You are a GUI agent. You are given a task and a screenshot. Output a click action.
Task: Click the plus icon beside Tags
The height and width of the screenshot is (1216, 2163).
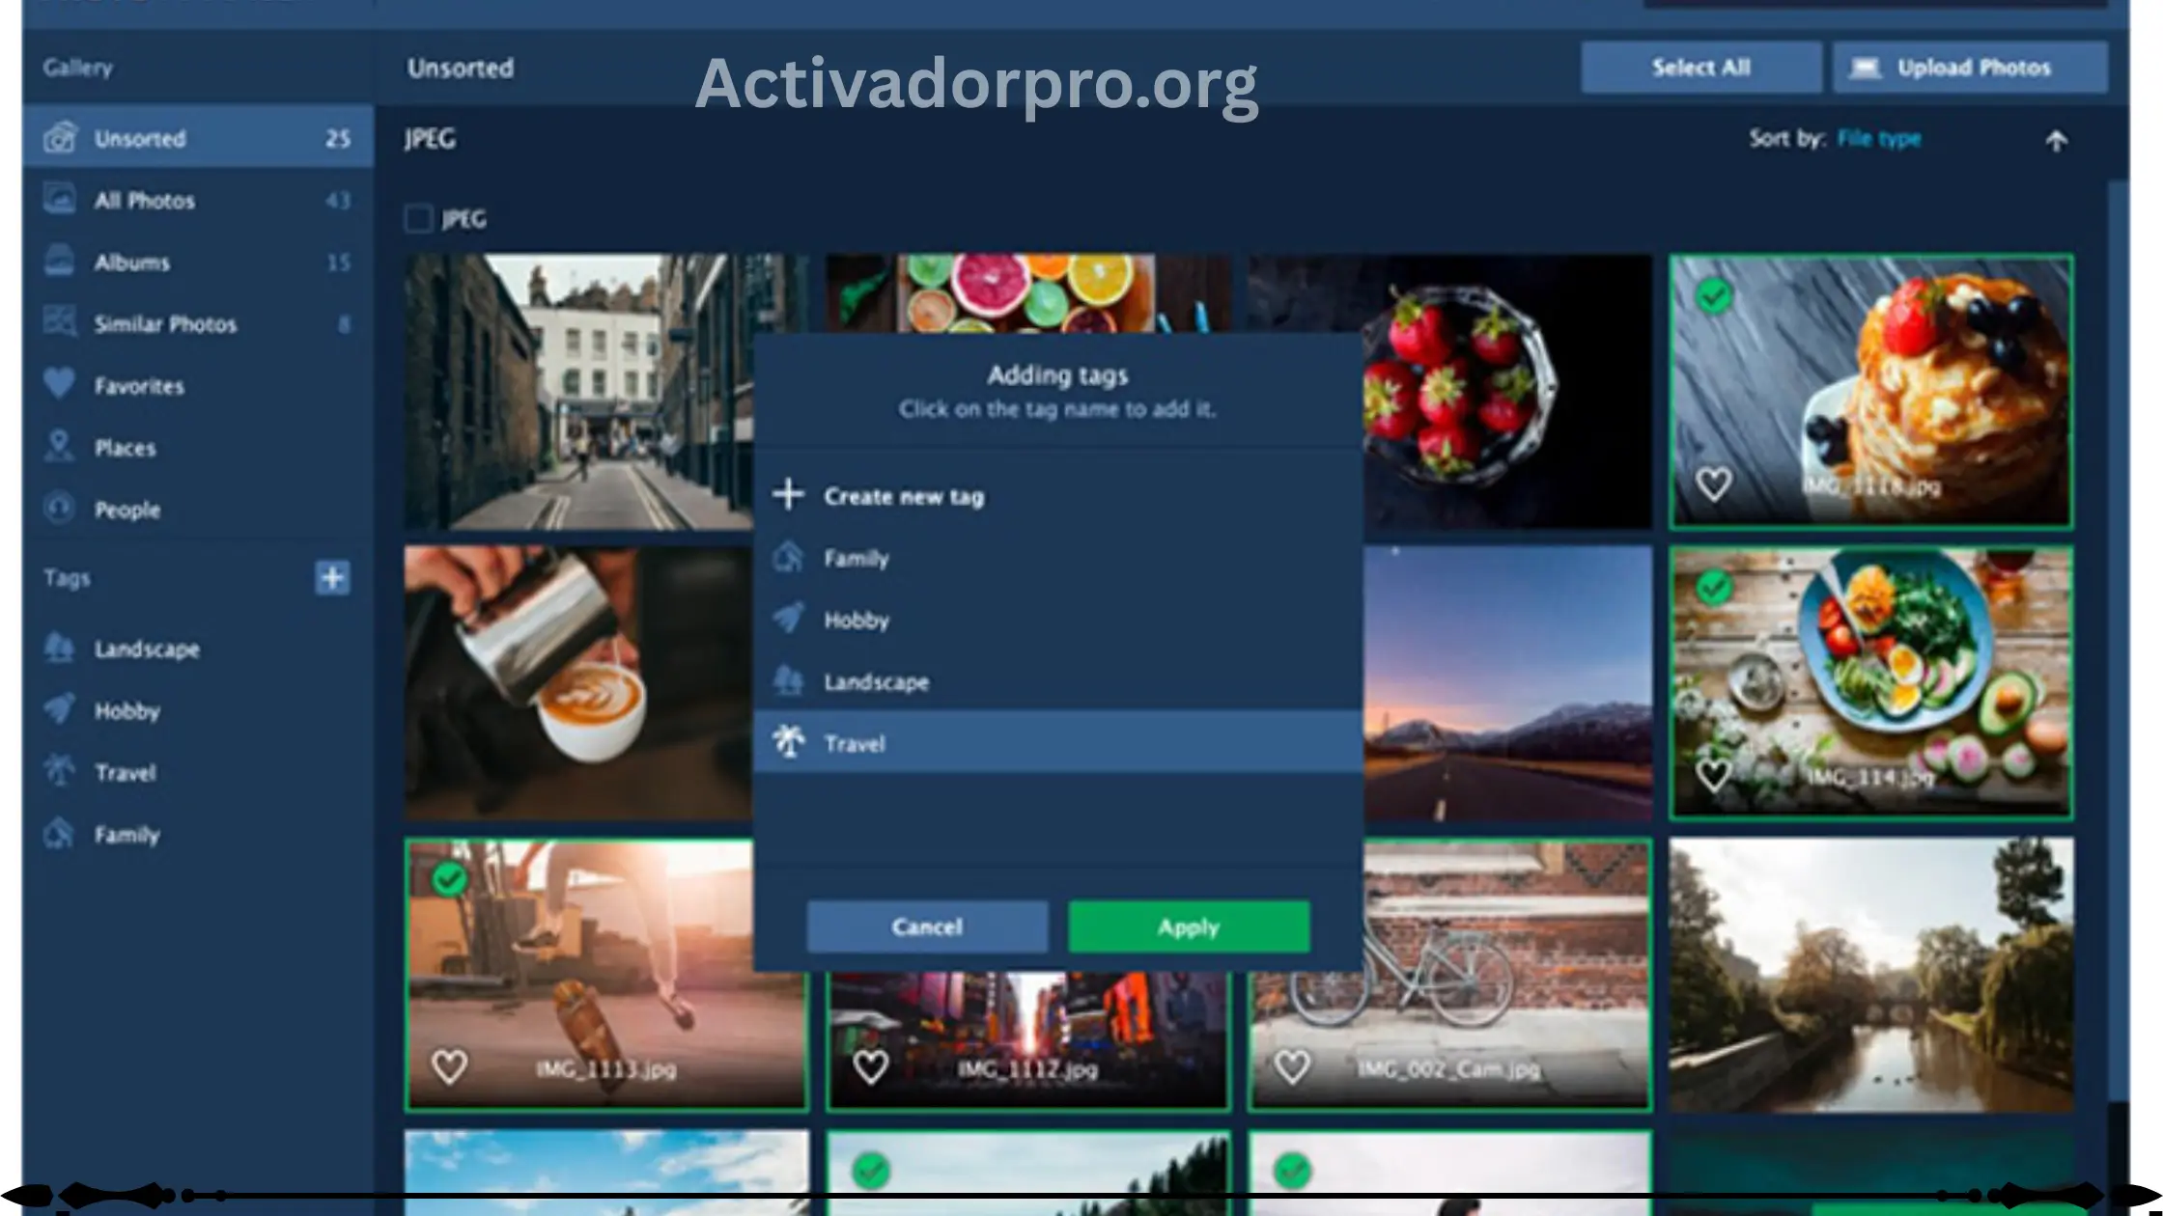(332, 578)
